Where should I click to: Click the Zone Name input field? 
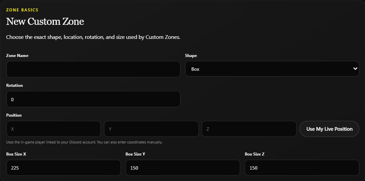tap(93, 69)
